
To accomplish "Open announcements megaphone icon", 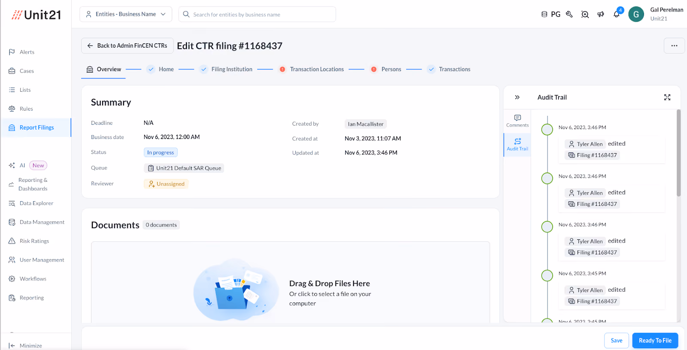I will coord(601,14).
